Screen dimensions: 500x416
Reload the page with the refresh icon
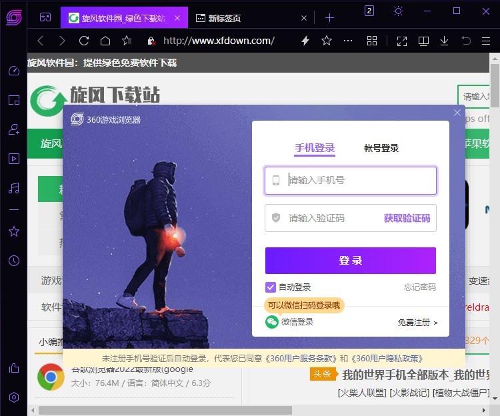coord(84,41)
